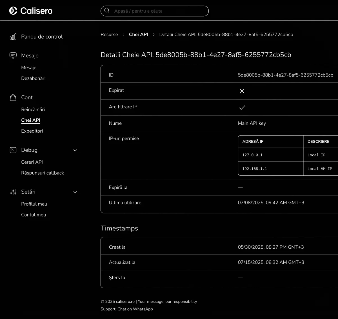Click the 'Expirat' row label
Viewport: 338px width, 319px height.
[x=116, y=90]
